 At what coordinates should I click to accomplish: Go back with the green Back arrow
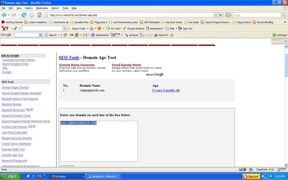coord(4,15)
